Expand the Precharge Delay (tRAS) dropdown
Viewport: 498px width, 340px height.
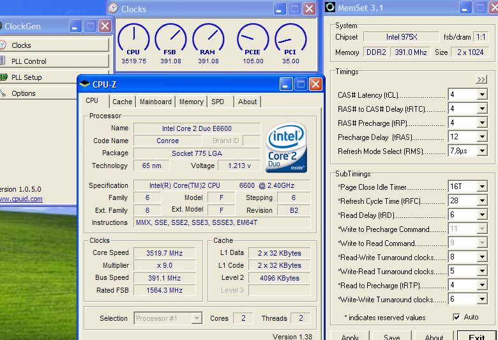tap(482, 137)
